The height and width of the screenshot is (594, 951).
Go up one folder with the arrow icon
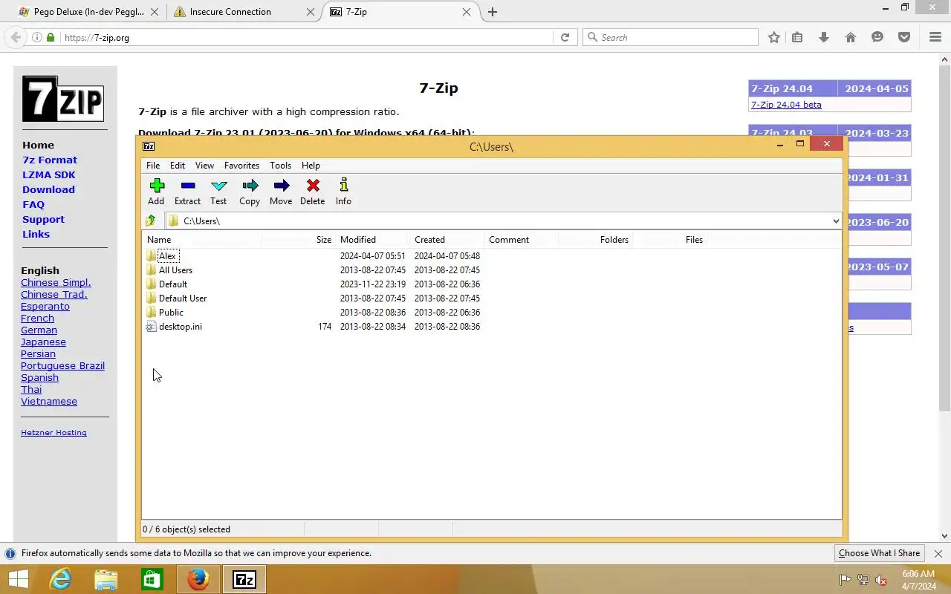(151, 221)
